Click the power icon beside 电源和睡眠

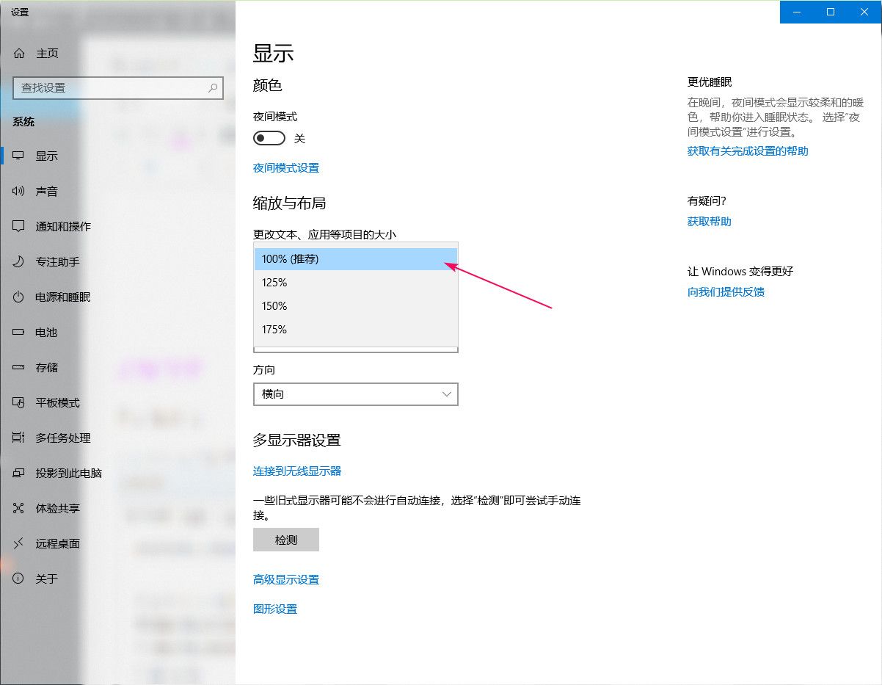coord(18,297)
